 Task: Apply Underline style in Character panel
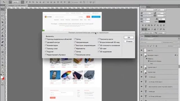tap(161, 26)
